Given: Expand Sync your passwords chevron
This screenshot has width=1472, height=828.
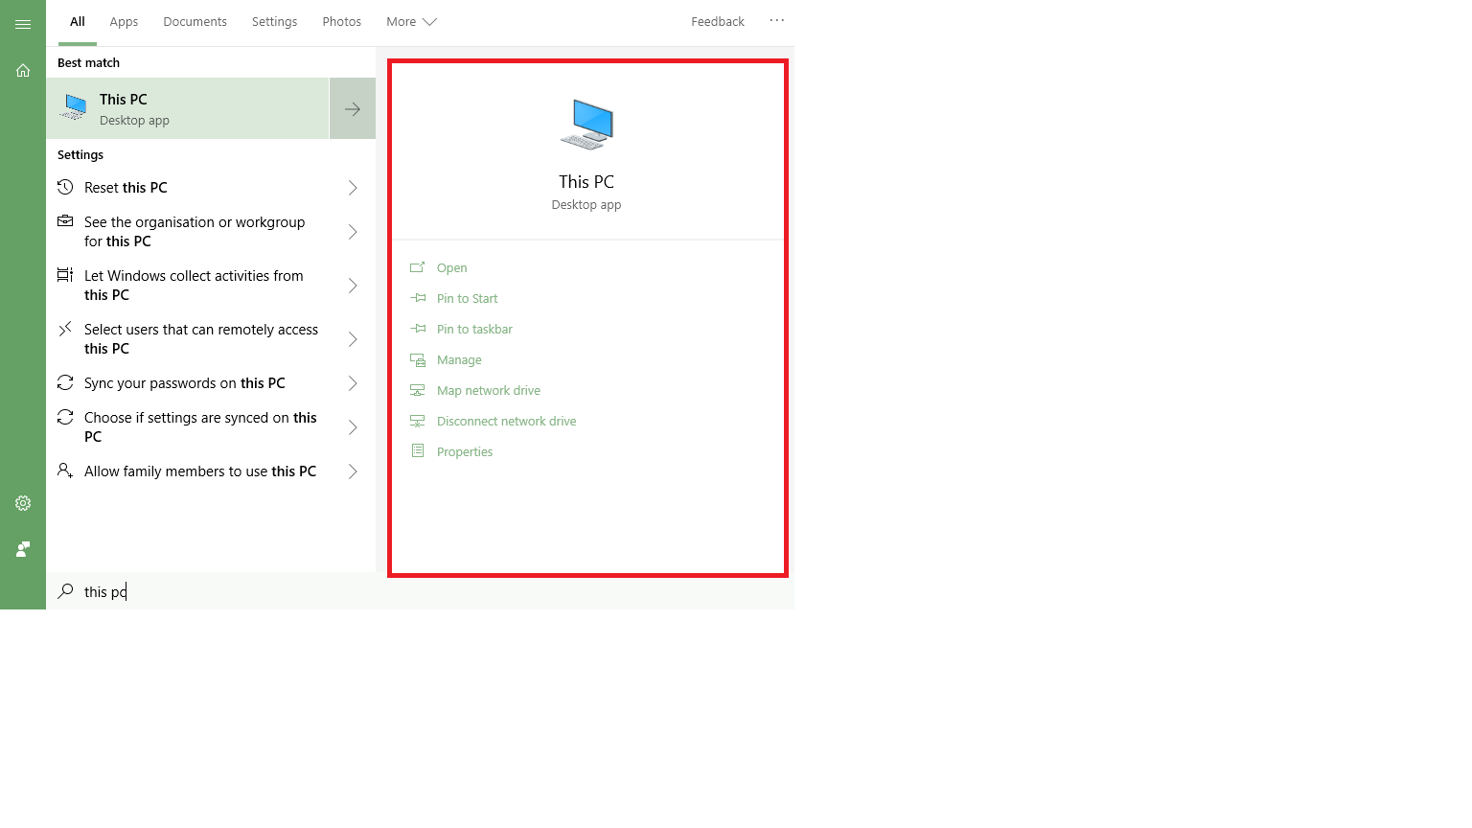Looking at the screenshot, I should point(353,383).
